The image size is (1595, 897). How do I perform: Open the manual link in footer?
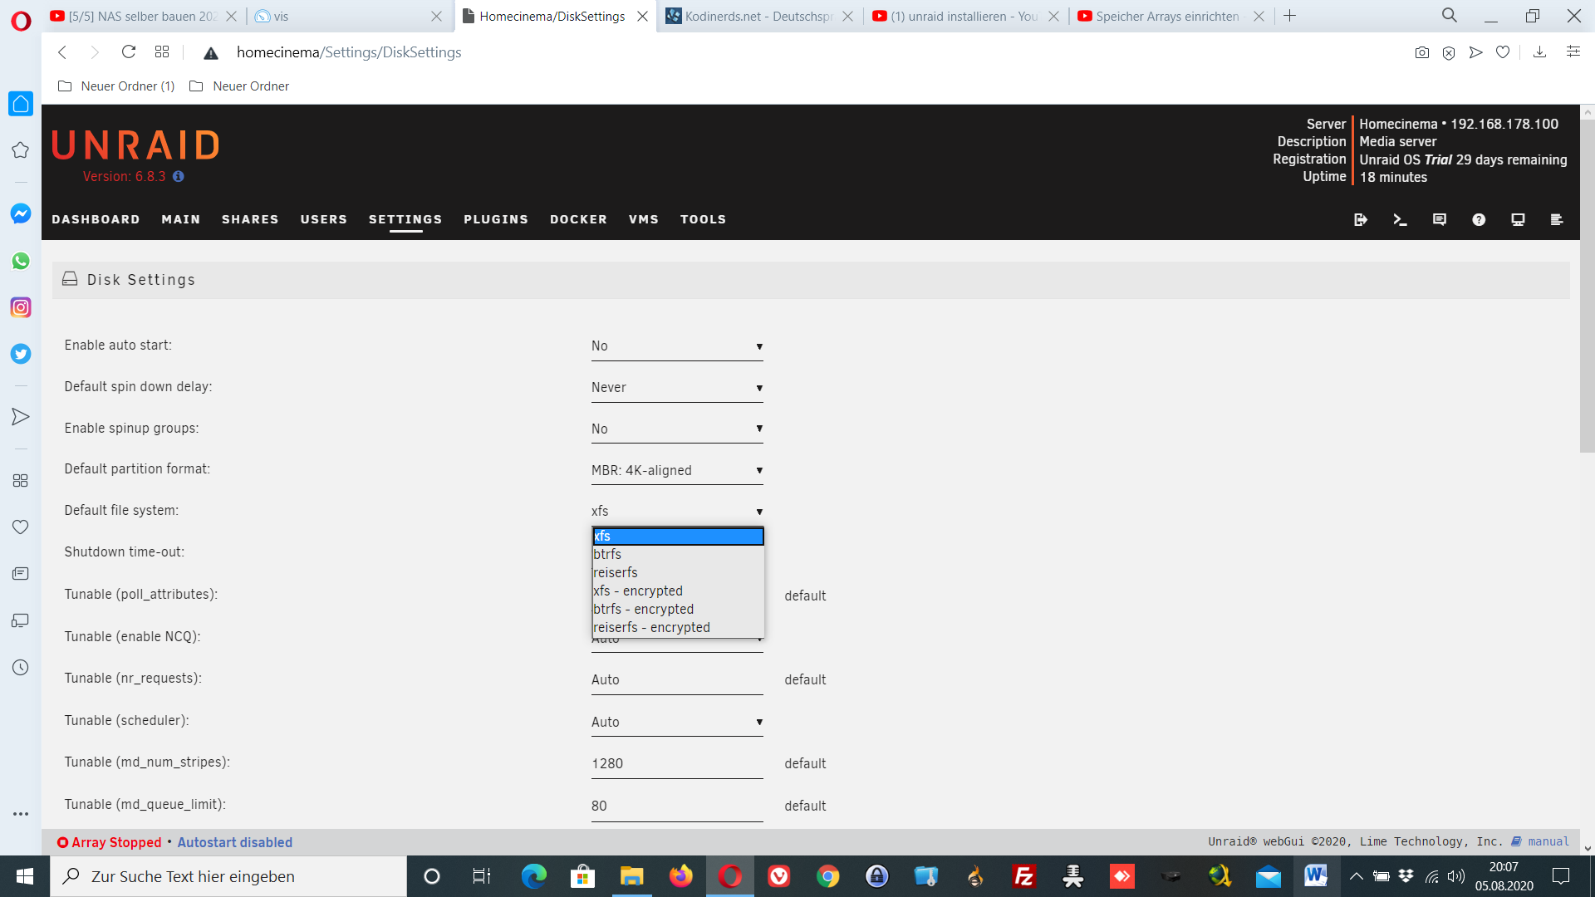point(1548,842)
